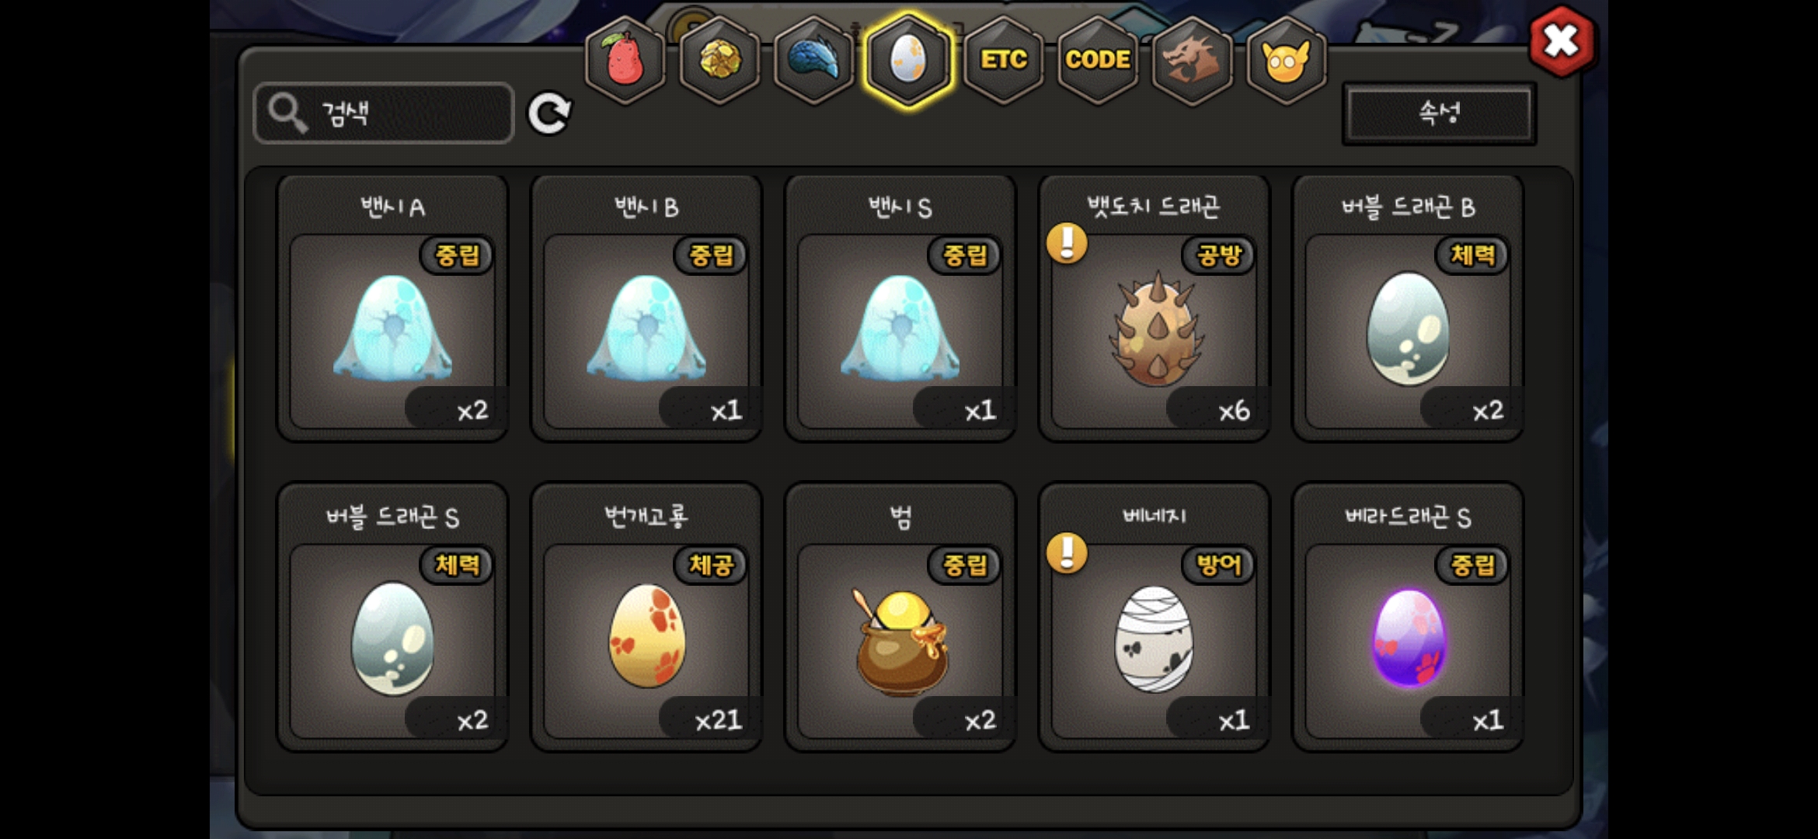Select the 번개고룡 egg with x21
The height and width of the screenshot is (839, 1818).
tap(646, 618)
